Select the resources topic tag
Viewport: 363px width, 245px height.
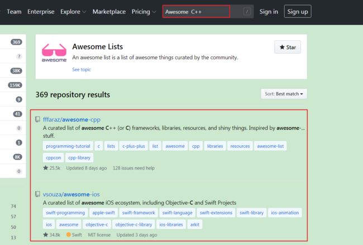pyautogui.click(x=240, y=146)
